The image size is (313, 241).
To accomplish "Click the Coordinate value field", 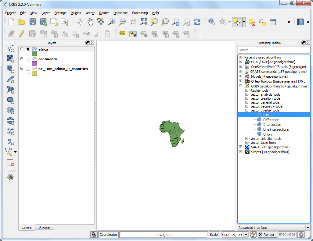I will [x=164, y=235].
